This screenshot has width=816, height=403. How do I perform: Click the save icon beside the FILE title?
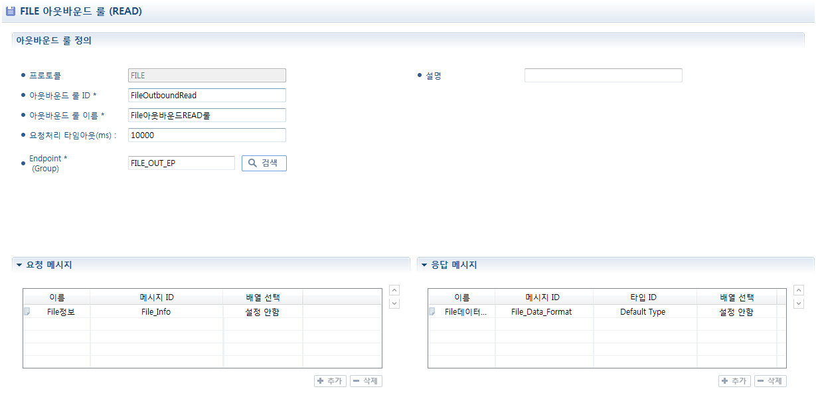(x=11, y=11)
